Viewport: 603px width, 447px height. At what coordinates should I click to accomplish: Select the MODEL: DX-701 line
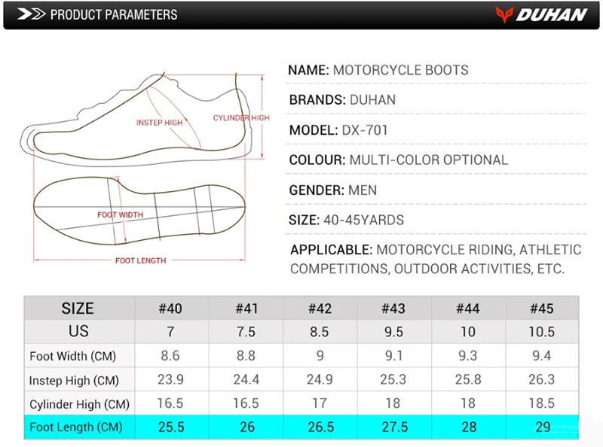338,130
